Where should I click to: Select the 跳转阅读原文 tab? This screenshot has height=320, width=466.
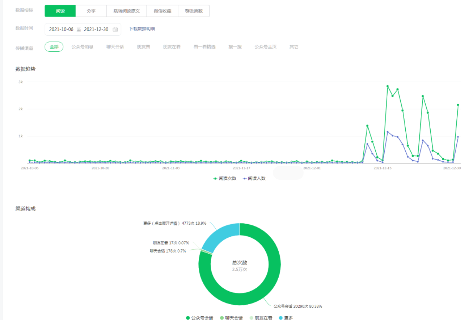[x=126, y=11]
